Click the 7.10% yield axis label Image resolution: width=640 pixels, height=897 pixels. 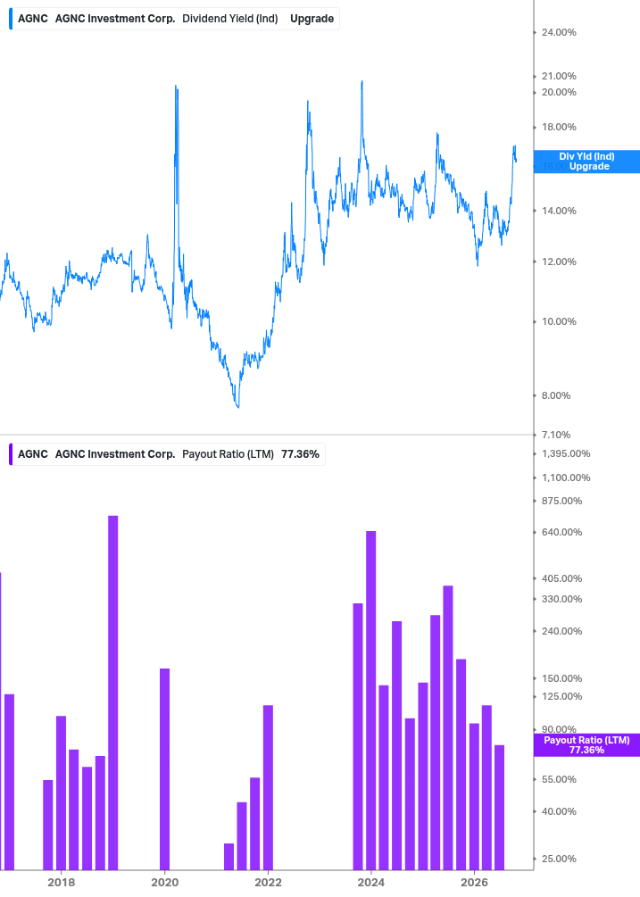pyautogui.click(x=556, y=436)
